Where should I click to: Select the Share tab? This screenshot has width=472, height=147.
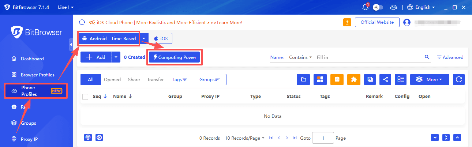point(134,79)
